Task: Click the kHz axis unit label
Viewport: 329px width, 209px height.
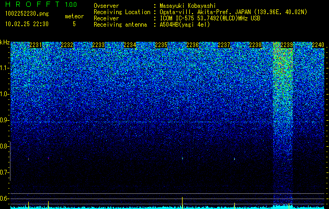Action: coord(5,42)
